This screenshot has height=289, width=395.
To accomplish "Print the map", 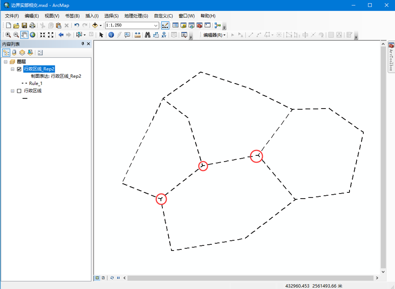I will point(32,25).
